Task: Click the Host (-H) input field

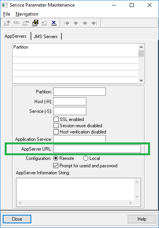Action: 70,101
